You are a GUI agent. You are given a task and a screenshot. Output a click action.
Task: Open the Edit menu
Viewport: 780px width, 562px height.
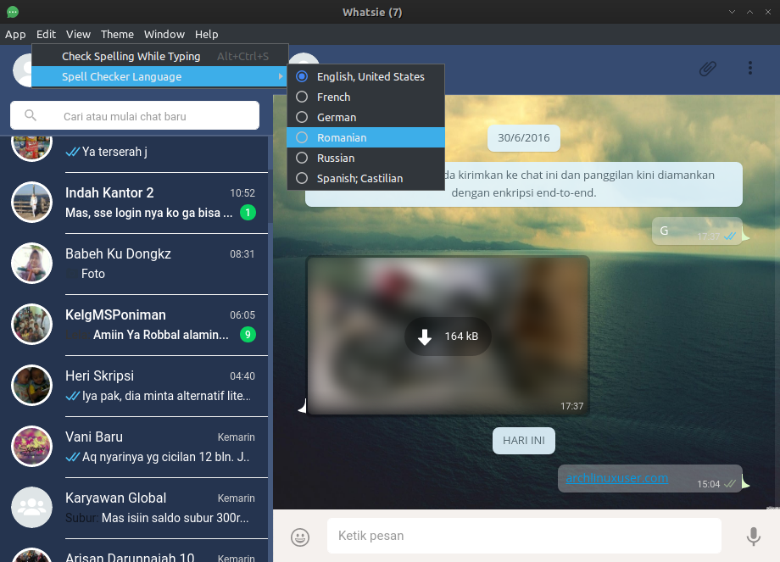tap(46, 34)
